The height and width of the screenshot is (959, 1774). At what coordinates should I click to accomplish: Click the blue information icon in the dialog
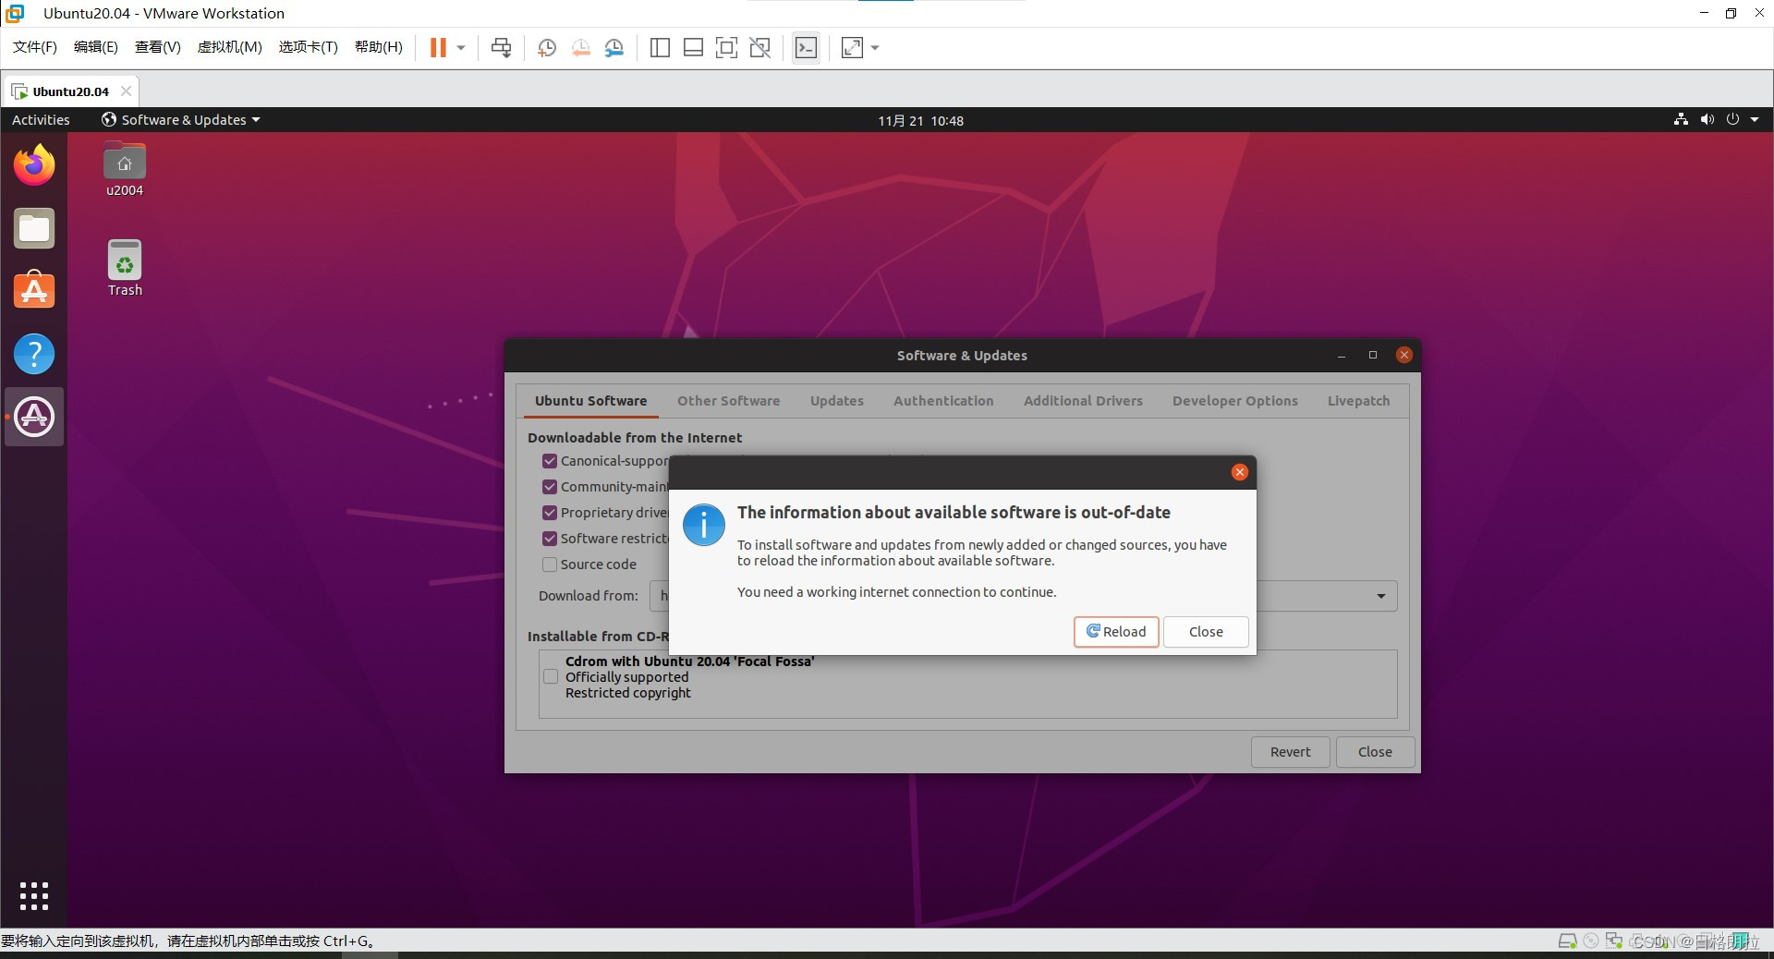click(704, 525)
